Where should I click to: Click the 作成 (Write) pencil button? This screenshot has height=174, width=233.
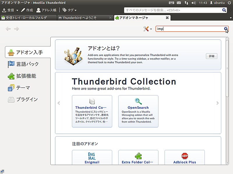point(27,10)
